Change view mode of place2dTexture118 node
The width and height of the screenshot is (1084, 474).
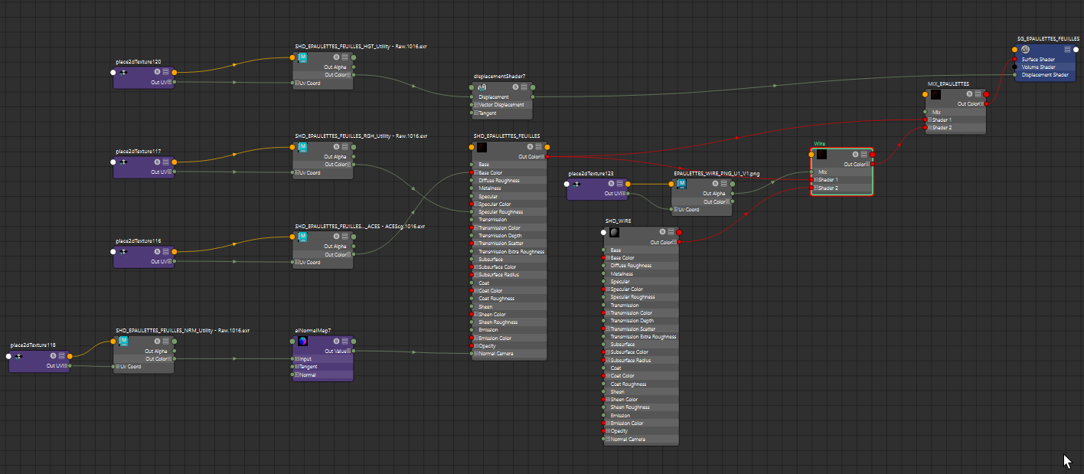point(61,356)
